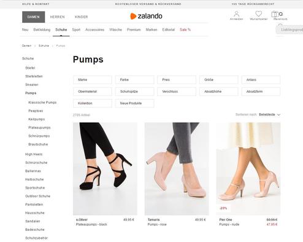This screenshot has height=242, width=303.
Task: Select Ballerinas category
Action: click(33, 171)
